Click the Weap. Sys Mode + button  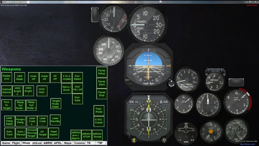click(31, 105)
